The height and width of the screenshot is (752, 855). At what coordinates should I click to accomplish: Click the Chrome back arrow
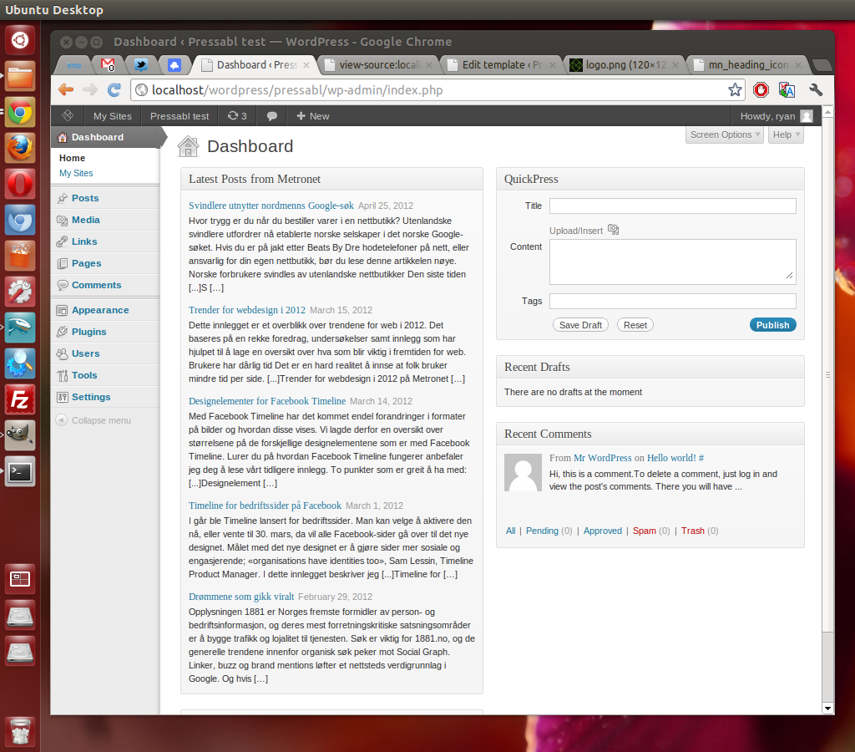click(x=66, y=89)
